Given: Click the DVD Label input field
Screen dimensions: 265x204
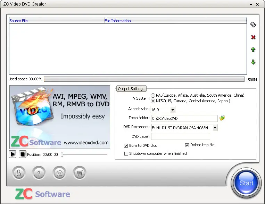Looking at the screenshot, I should tap(181, 136).
